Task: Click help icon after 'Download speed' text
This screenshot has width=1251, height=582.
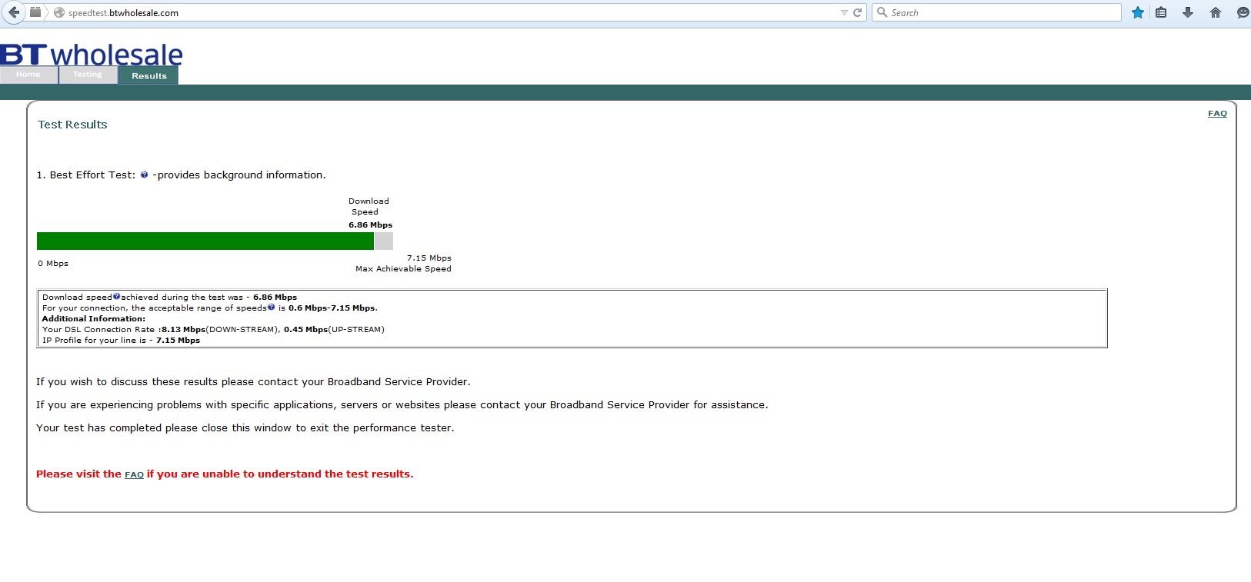Action: [x=117, y=296]
